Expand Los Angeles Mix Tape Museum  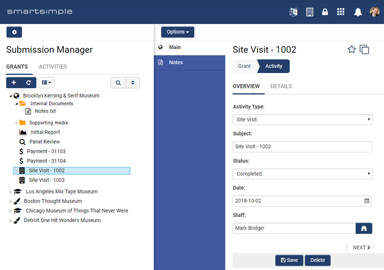pos(11,192)
